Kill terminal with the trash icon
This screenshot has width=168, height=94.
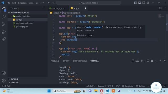[152, 61]
